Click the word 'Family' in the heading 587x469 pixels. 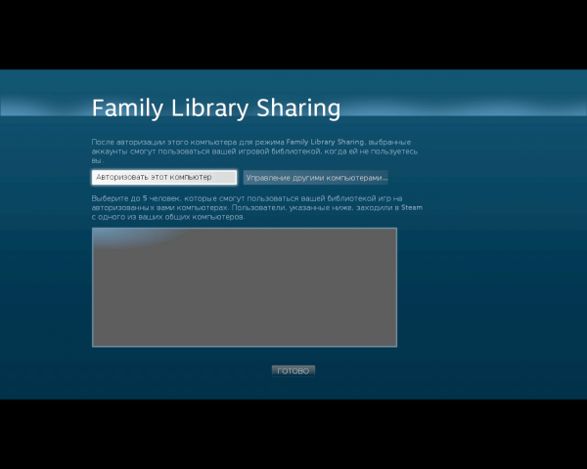coord(123,107)
